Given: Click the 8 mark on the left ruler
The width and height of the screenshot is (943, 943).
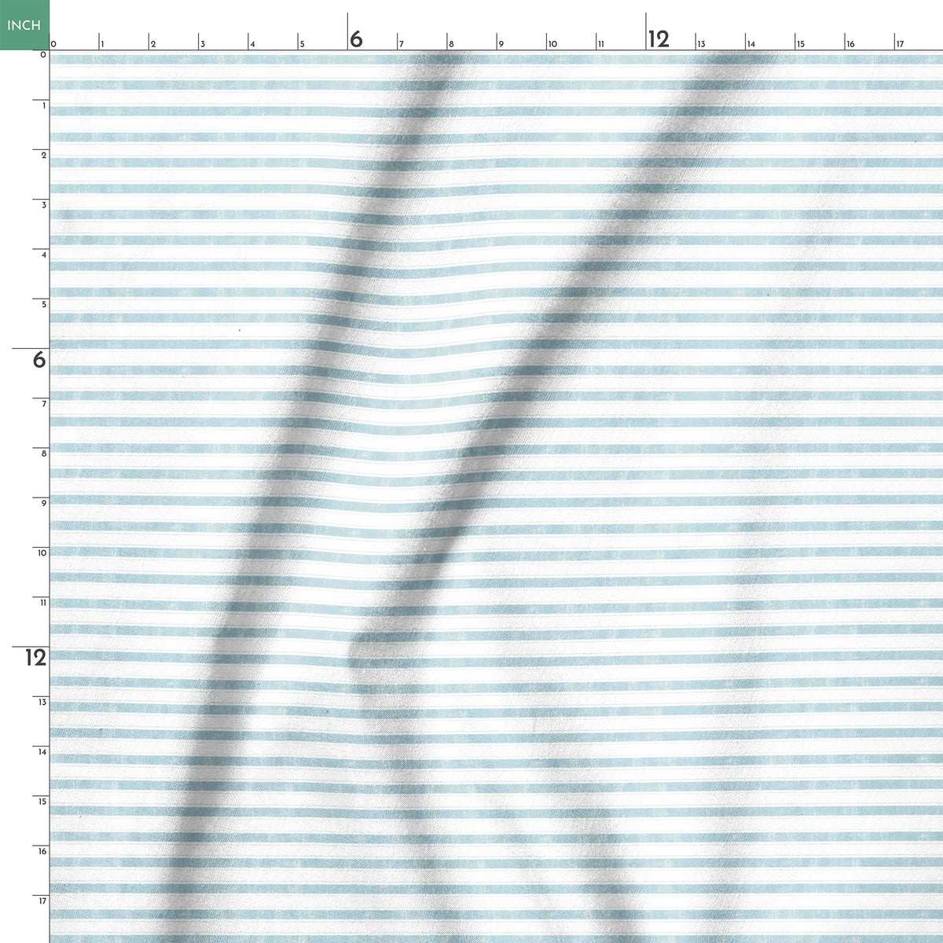Looking at the screenshot, I should click(44, 453).
